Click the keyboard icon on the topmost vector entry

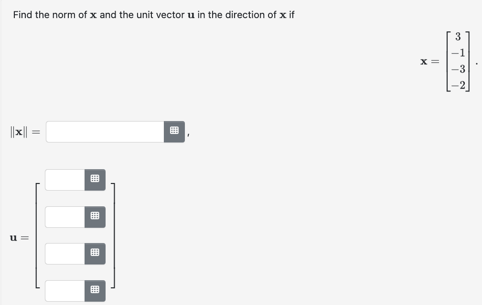pyautogui.click(x=95, y=179)
